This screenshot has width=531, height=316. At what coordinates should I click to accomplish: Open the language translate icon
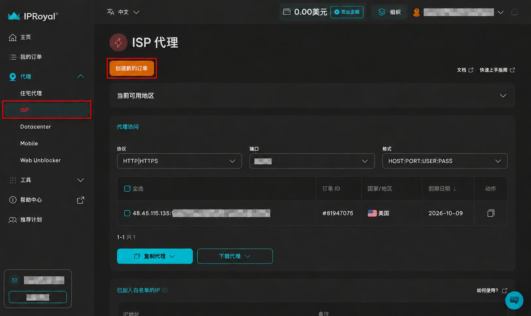[110, 12]
